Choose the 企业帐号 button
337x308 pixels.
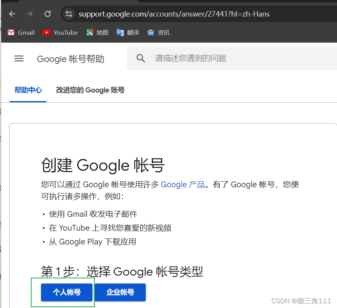point(120,292)
